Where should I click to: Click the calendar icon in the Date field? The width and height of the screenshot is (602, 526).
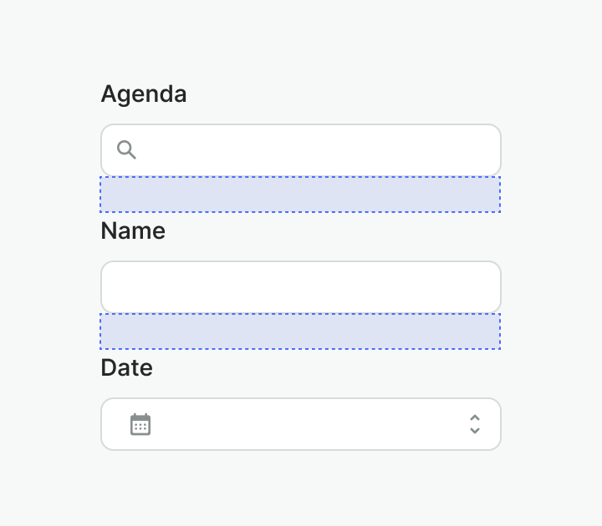(x=140, y=424)
